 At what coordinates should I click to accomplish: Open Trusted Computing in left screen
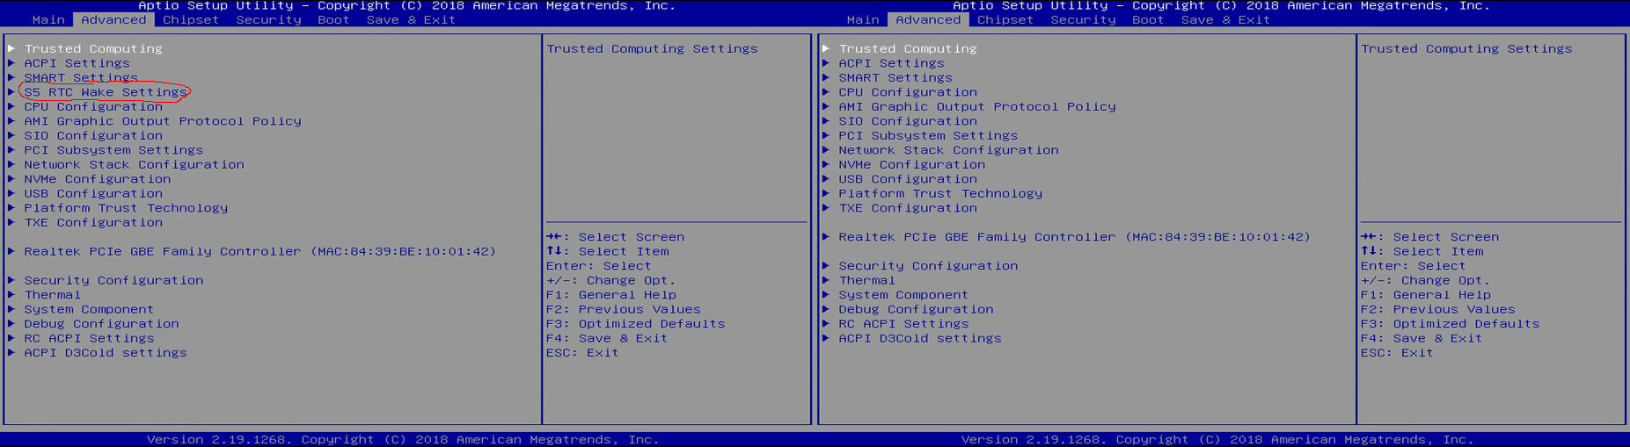93,48
